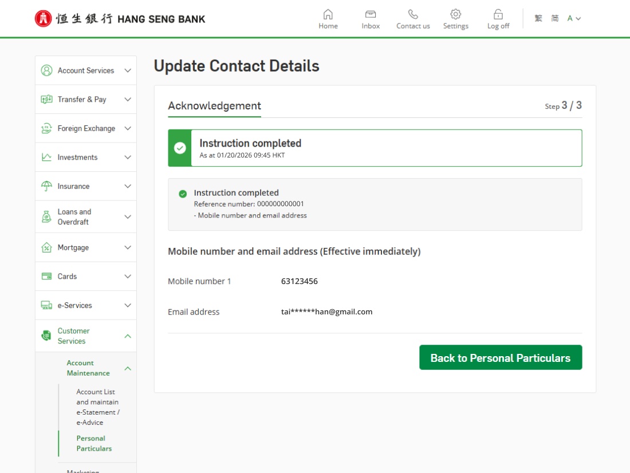The width and height of the screenshot is (630, 473).
Task: Click Back to Personal Particulars button
Action: click(501, 357)
